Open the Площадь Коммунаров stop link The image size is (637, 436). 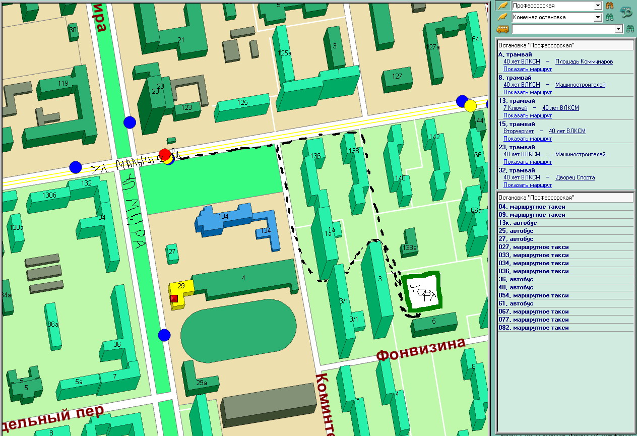(584, 61)
